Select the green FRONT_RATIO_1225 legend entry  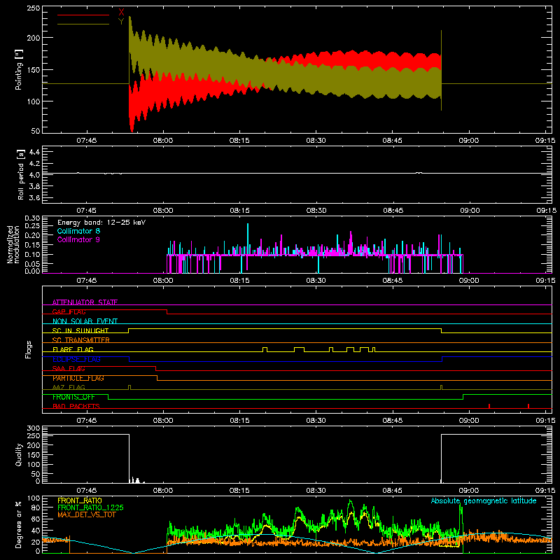click(91, 507)
